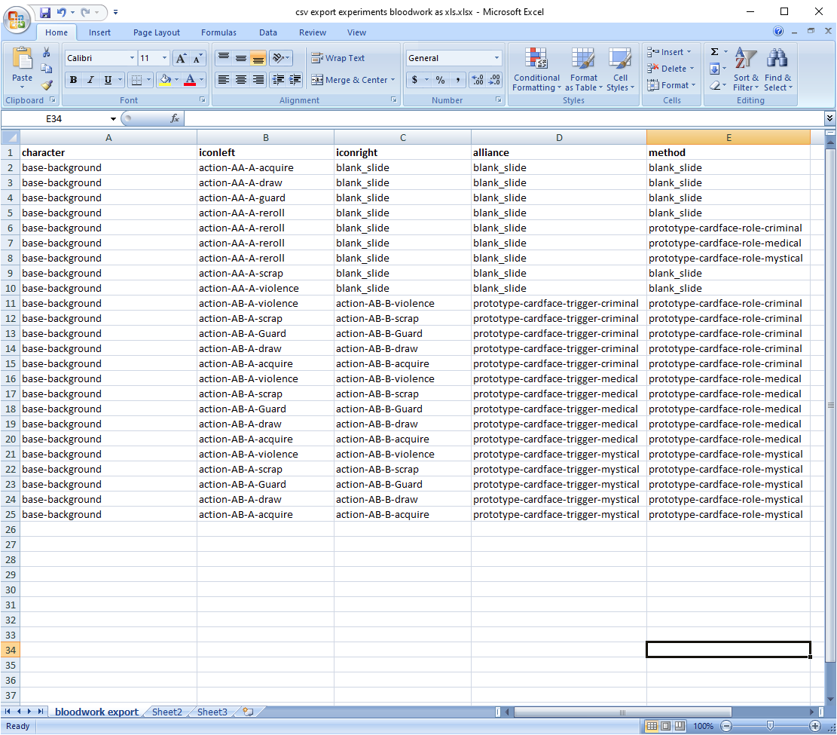Toggle bottom vertical alignment
837x735 pixels.
(x=258, y=58)
